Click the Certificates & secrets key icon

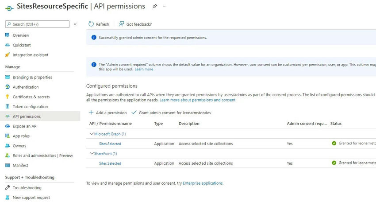pyautogui.click(x=8, y=97)
